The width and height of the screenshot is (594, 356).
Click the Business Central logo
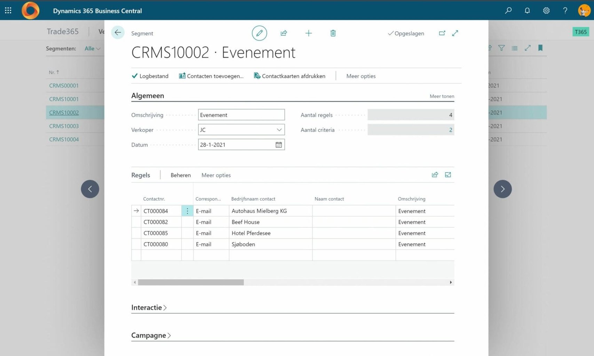pos(30,10)
